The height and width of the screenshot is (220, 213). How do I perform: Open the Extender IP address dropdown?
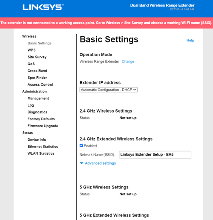pyautogui.click(x=109, y=90)
